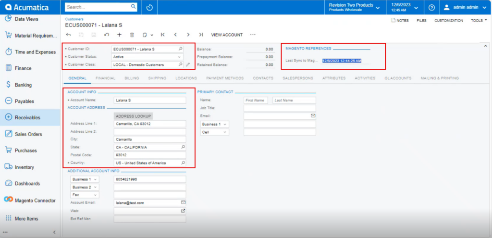Screen dimensions: 492x238
Task: Open NOTES for this customer
Action: pos(400,20)
